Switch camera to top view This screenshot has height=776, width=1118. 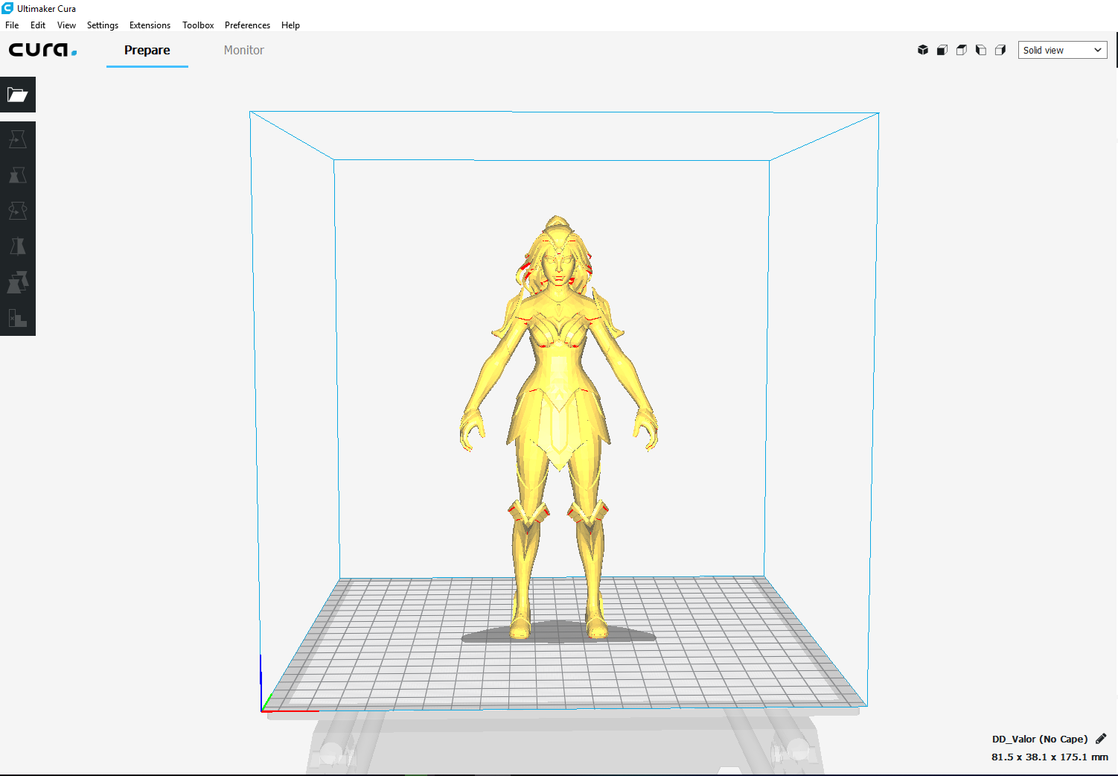coord(962,50)
